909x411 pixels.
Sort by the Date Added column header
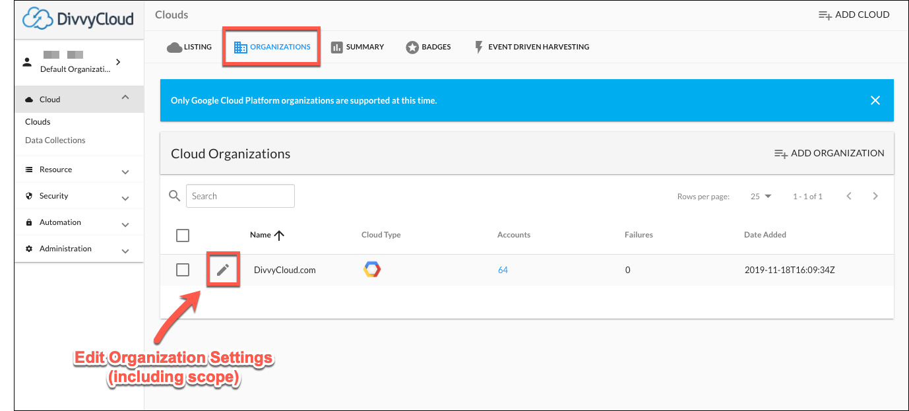pyautogui.click(x=765, y=235)
